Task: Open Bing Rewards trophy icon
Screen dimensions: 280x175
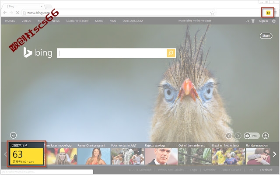Action: pos(253,21)
